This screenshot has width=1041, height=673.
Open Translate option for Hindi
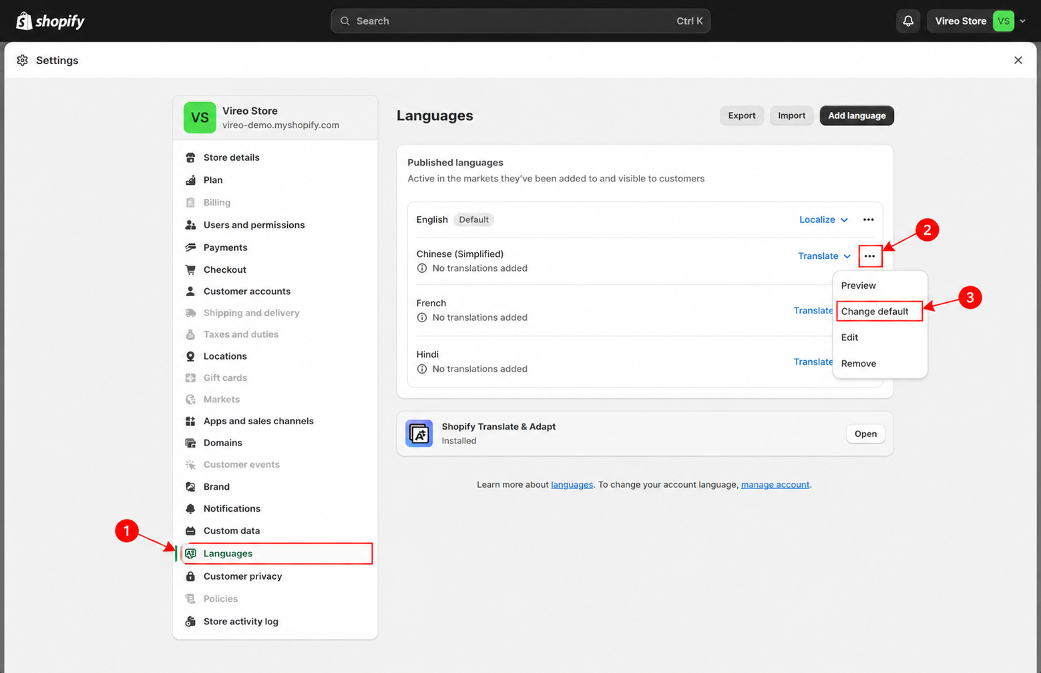point(813,362)
